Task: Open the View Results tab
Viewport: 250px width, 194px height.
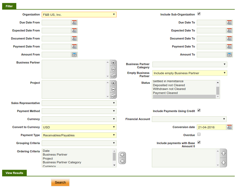Action: pos(14,173)
